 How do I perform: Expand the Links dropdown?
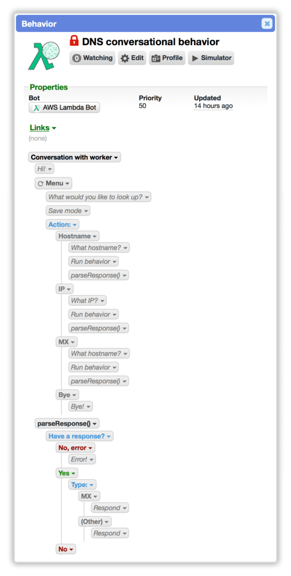[43, 128]
